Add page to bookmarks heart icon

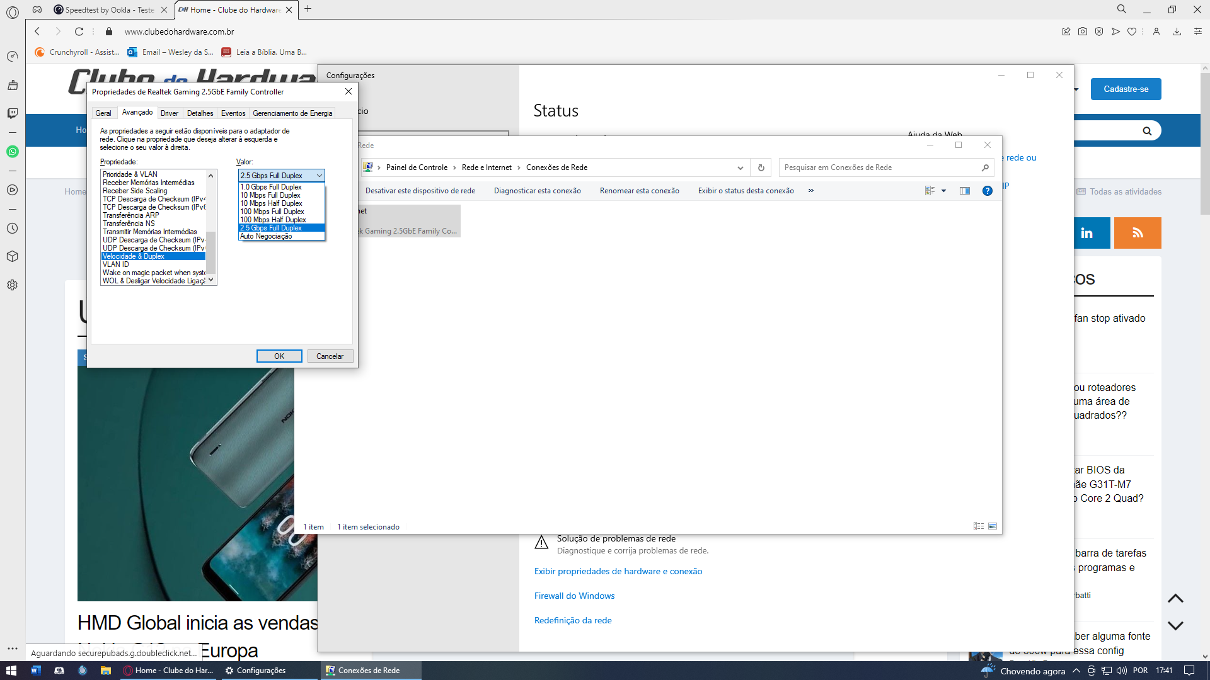point(1132,31)
